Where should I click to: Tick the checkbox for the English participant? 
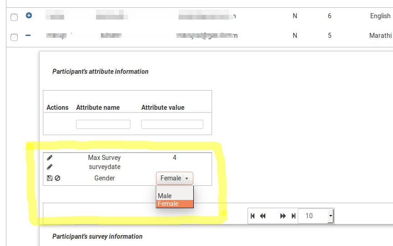point(14,17)
